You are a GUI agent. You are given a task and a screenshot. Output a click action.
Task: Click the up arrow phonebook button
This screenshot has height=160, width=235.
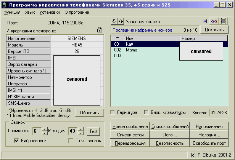(x=121, y=21)
